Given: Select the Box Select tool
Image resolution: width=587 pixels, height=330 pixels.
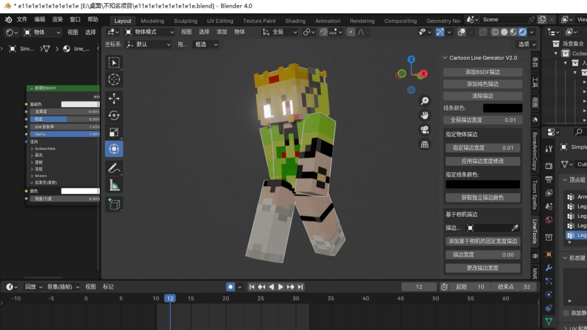Looking at the screenshot, I should [114, 63].
